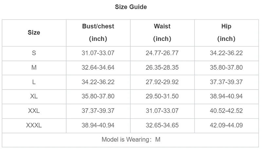Select the XL size row label
Viewport: 262px width, 153px height.
34,96
